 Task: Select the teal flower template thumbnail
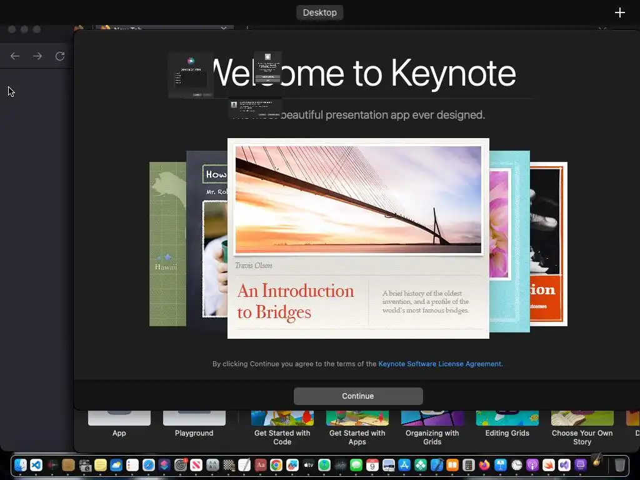[x=509, y=242]
